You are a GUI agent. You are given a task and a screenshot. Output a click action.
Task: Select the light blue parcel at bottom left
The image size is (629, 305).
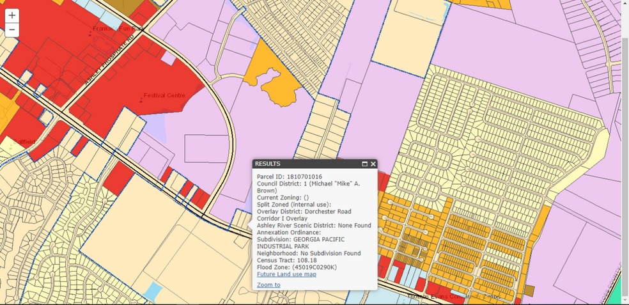point(153,291)
